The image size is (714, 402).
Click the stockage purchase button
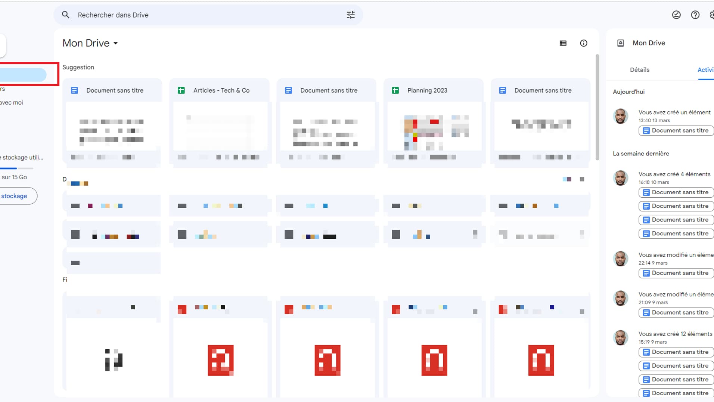tap(17, 196)
